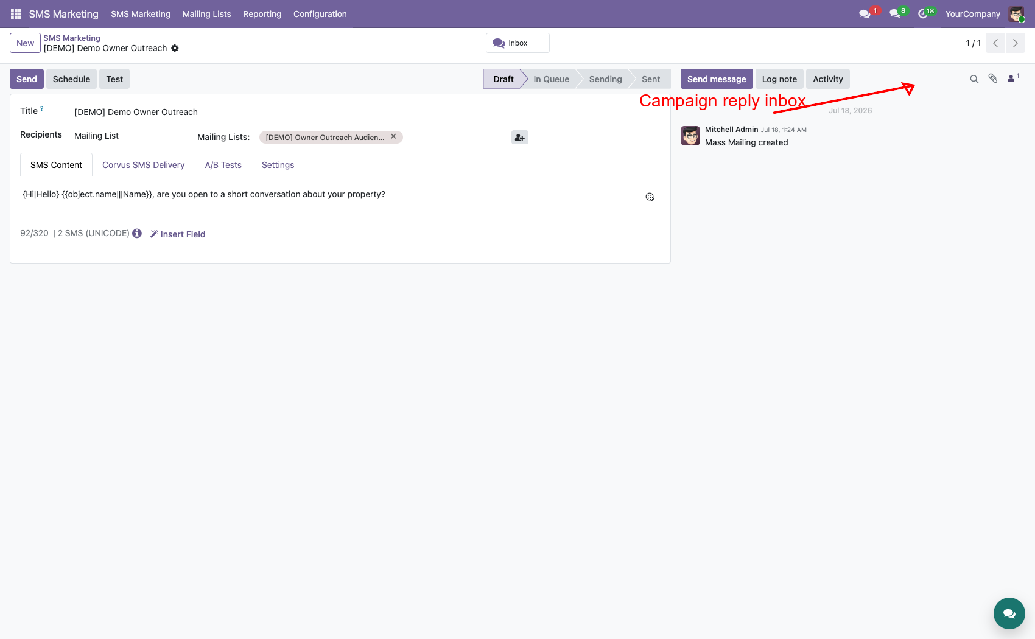Open the Mailing Lists menu

pos(206,14)
